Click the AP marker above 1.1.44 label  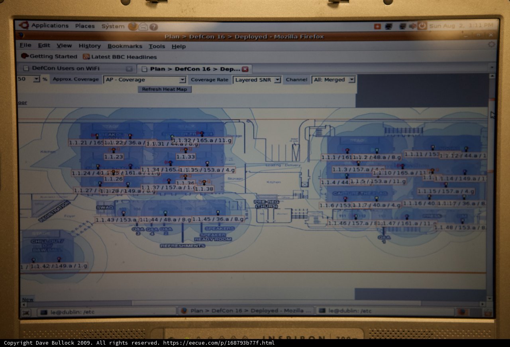[x=165, y=213]
